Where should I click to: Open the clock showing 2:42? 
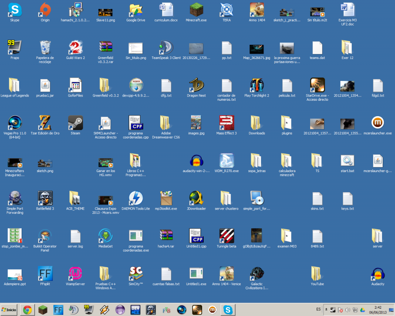pos(378,310)
